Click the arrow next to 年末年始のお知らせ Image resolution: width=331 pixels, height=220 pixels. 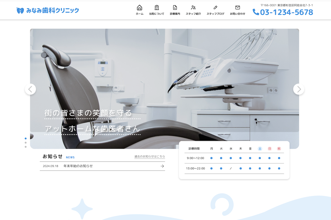(x=162, y=166)
